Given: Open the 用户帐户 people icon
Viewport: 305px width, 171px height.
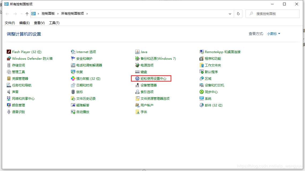Looking at the screenshot, I should pyautogui.click(x=137, y=105).
